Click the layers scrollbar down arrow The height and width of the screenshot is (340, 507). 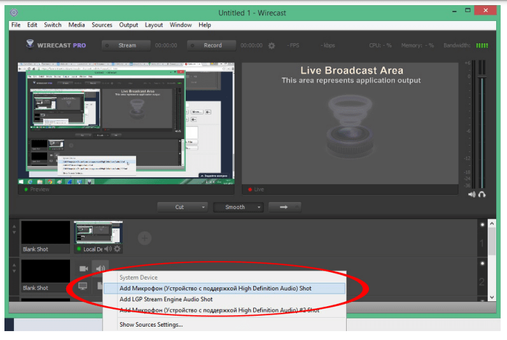click(x=492, y=297)
